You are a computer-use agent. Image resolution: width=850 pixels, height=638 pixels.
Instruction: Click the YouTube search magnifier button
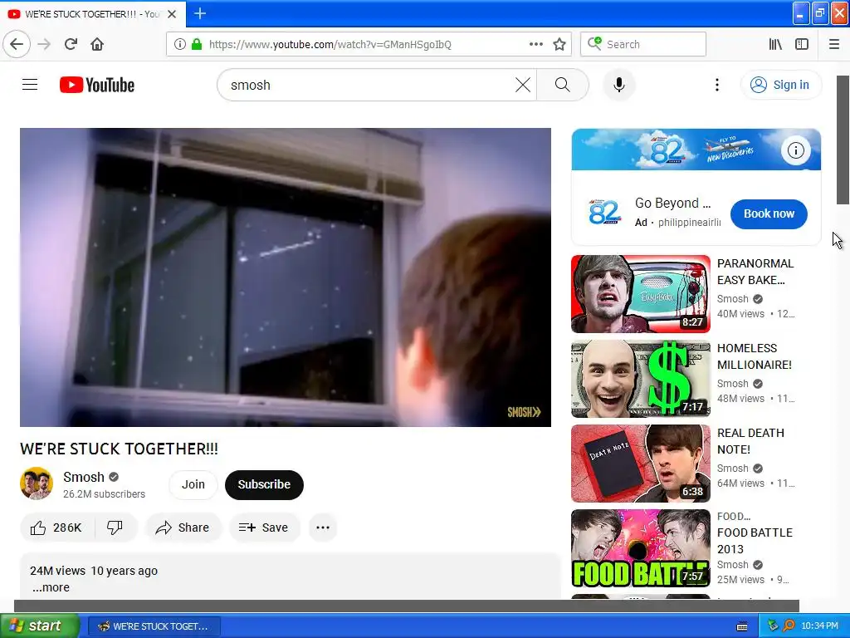click(563, 85)
